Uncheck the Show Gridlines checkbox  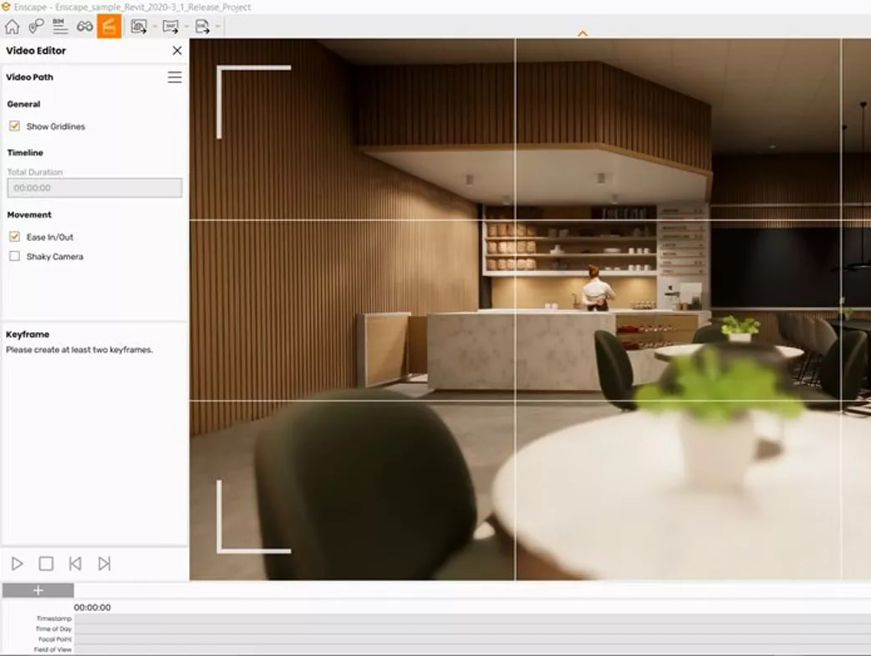[x=14, y=126]
